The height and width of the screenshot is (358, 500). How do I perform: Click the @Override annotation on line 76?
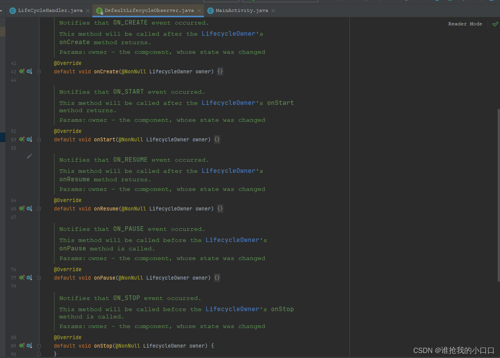point(68,269)
